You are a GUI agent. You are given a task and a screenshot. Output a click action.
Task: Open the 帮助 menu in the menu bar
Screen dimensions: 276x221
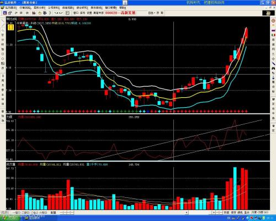click(123, 8)
